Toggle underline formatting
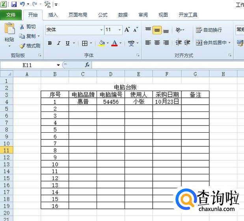 (x=67, y=43)
